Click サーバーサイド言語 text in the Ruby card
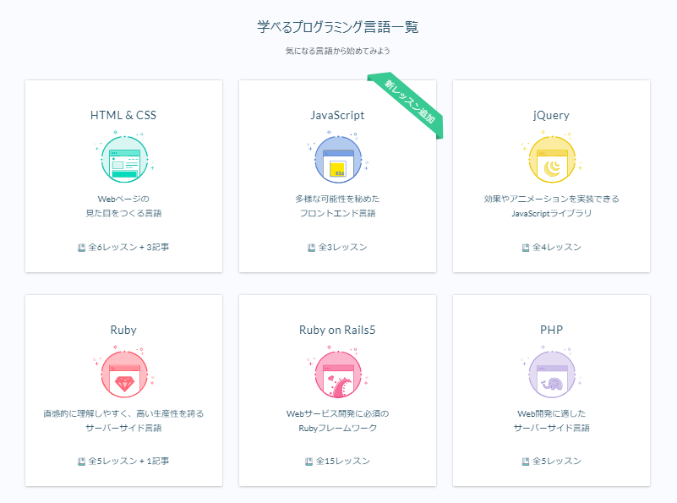The image size is (677, 503). point(123,428)
